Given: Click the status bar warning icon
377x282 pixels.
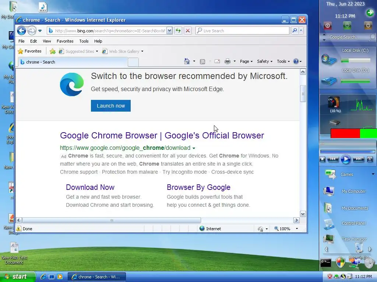Looking at the screenshot, I should [19, 229].
